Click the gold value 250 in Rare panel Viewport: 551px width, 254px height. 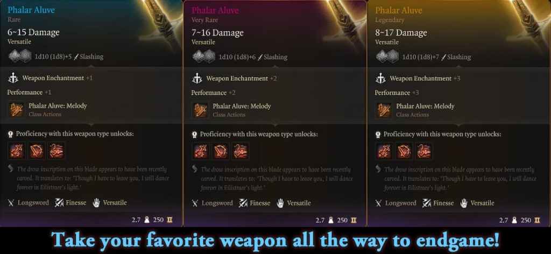159,220
